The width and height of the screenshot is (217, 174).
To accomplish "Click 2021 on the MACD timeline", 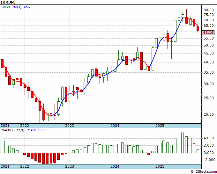I will (5, 166).
